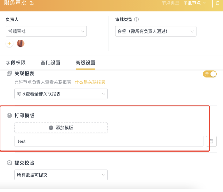223x192 pixels.
Task: Open the 什么是关联报表 link
Action: pos(90,82)
